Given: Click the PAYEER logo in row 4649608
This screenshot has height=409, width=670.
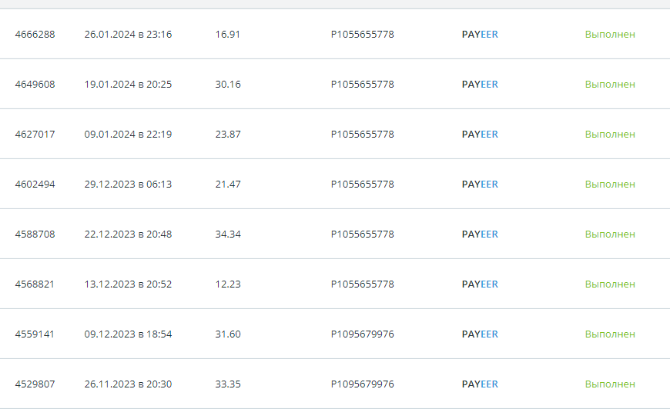Looking at the screenshot, I should (480, 84).
